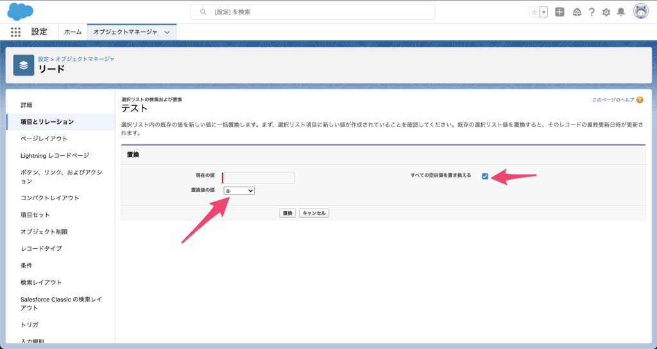Expand the オブジェクトマネージャ tab chevron

tap(167, 32)
